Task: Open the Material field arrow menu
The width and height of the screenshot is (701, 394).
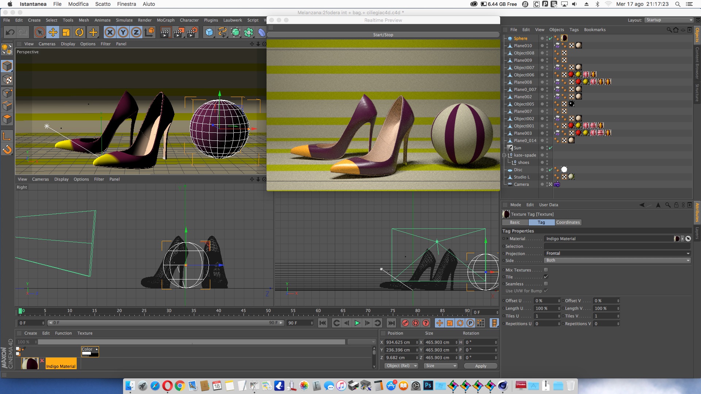Action: point(682,239)
